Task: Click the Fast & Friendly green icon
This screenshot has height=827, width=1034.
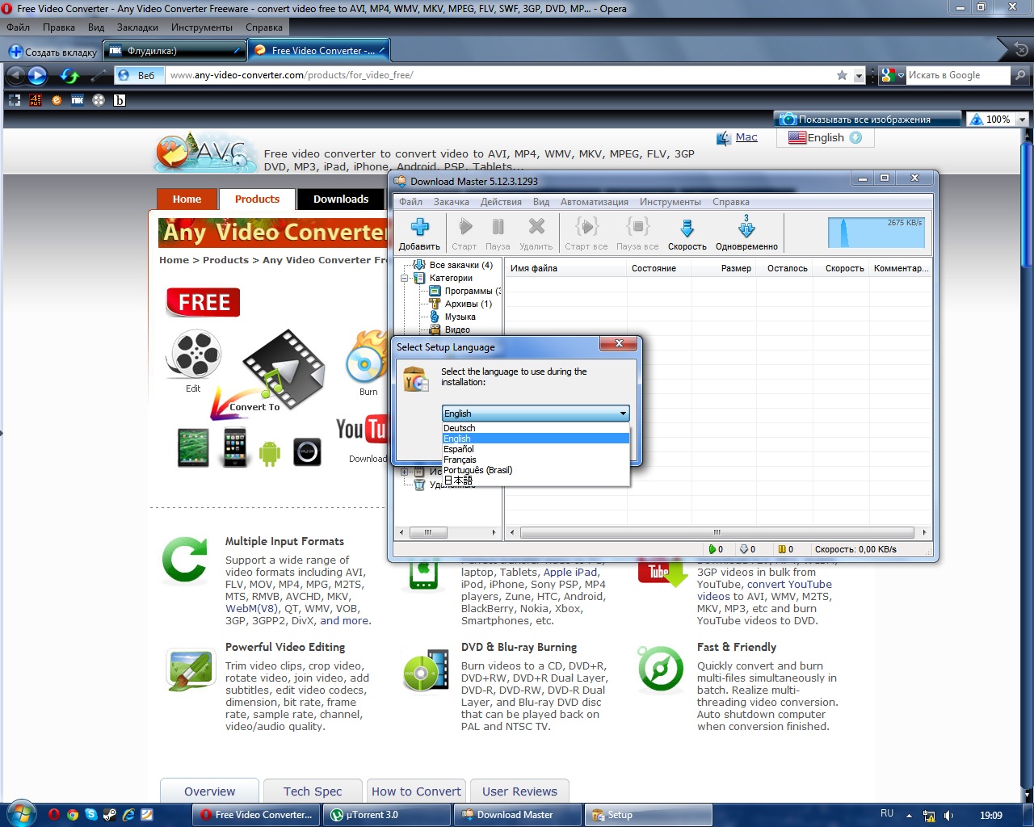Action: click(660, 668)
